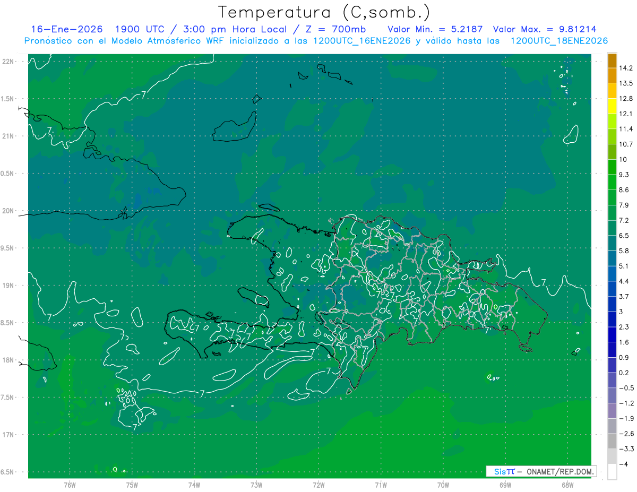
Task: Pick the gray swatch between -3.3 and -2.6
Action: click(x=612, y=441)
